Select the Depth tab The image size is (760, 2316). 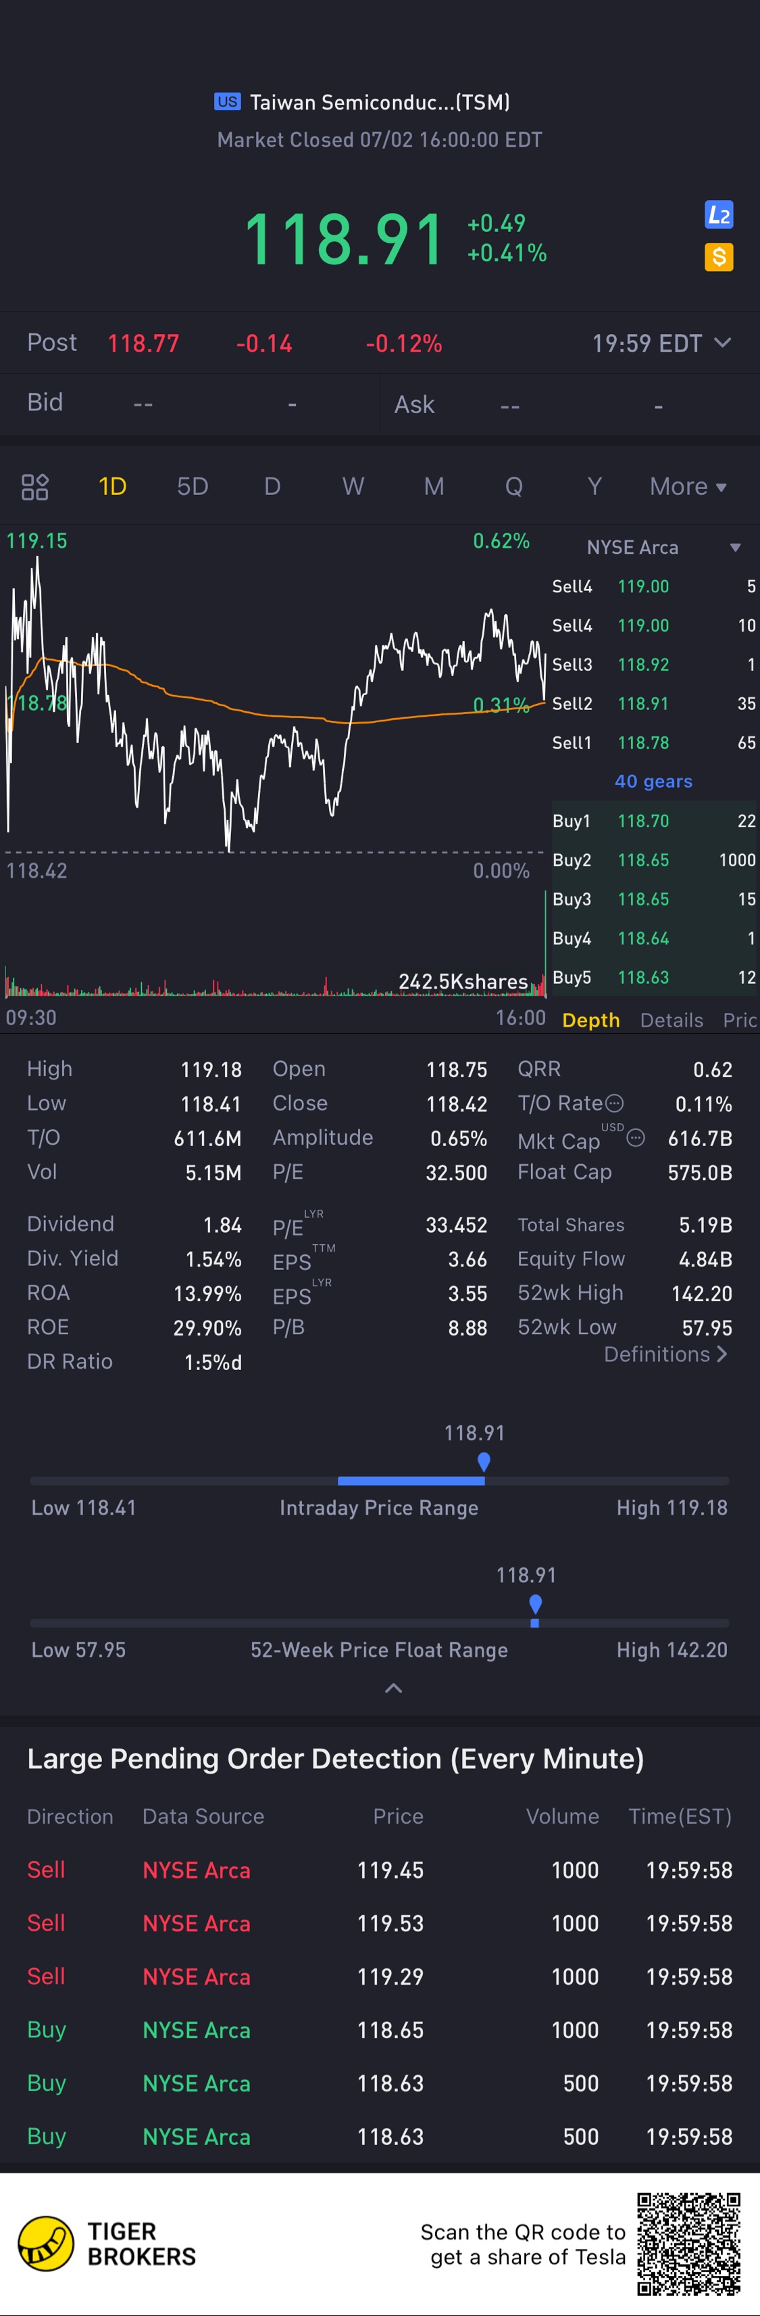click(x=591, y=1020)
